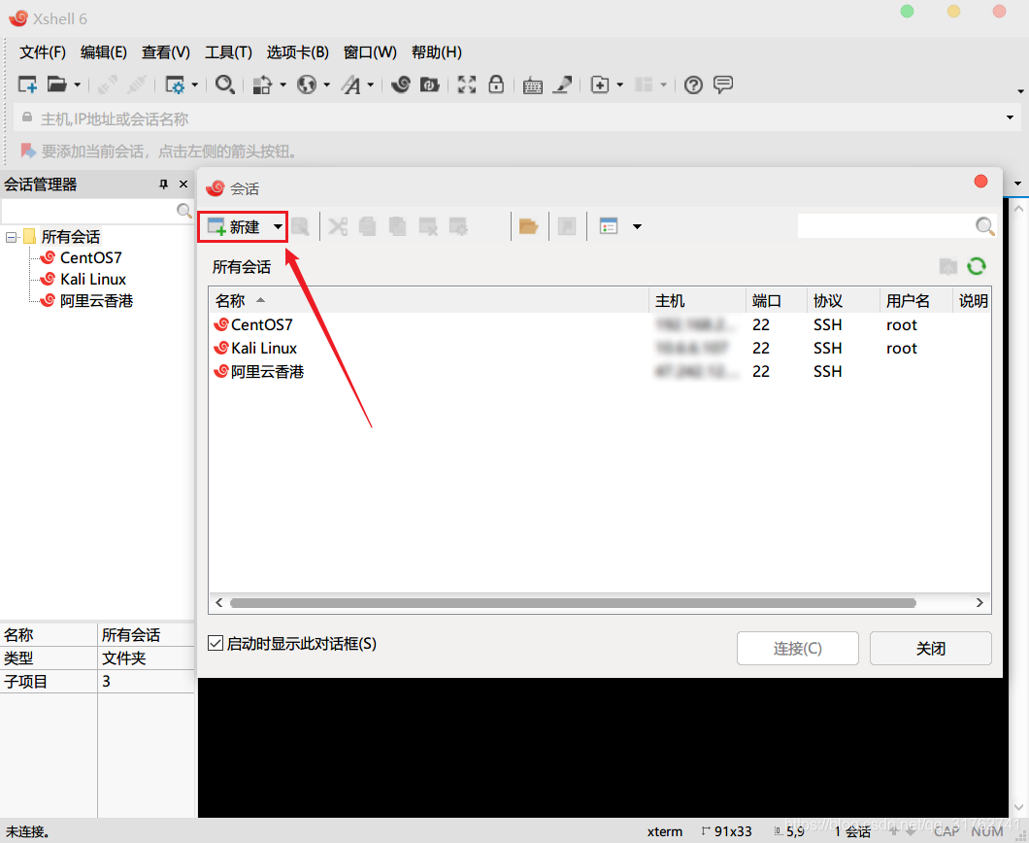Sort by the 协议 column header

pyautogui.click(x=844, y=301)
